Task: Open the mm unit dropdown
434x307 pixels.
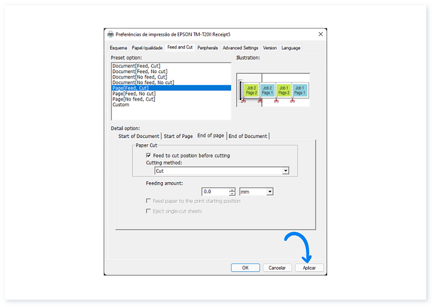Action: pos(270,191)
